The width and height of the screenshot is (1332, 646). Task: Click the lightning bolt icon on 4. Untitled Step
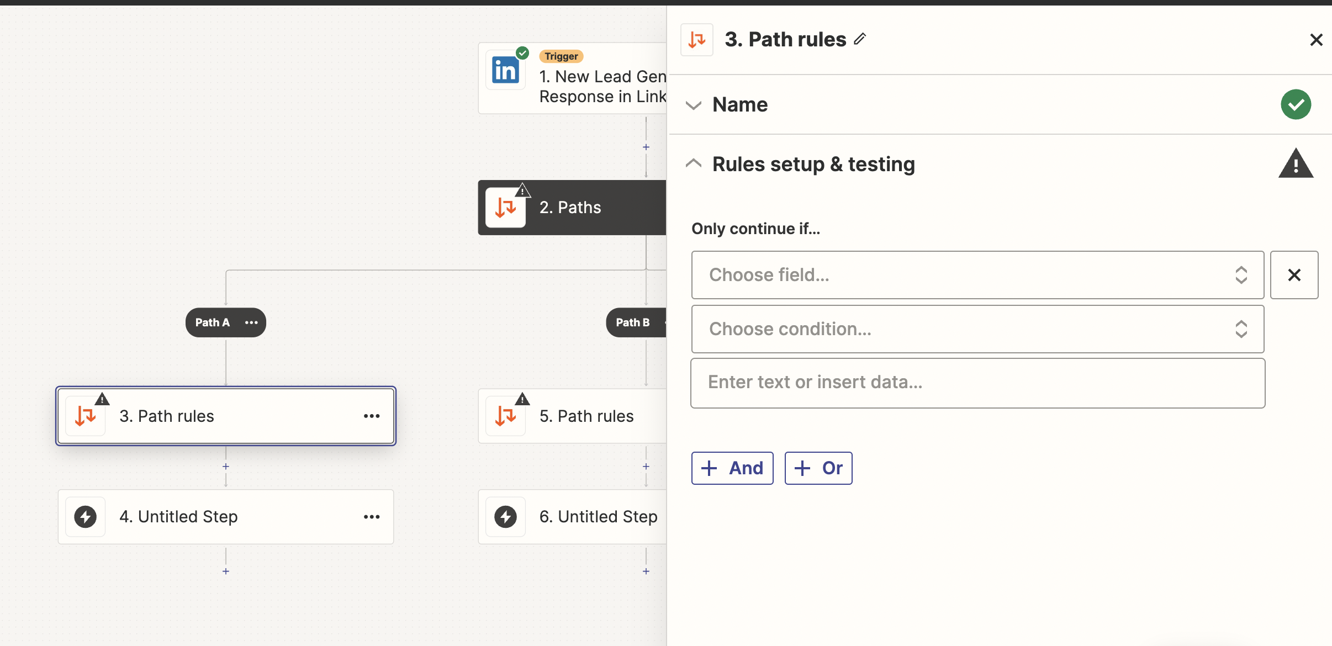(85, 517)
